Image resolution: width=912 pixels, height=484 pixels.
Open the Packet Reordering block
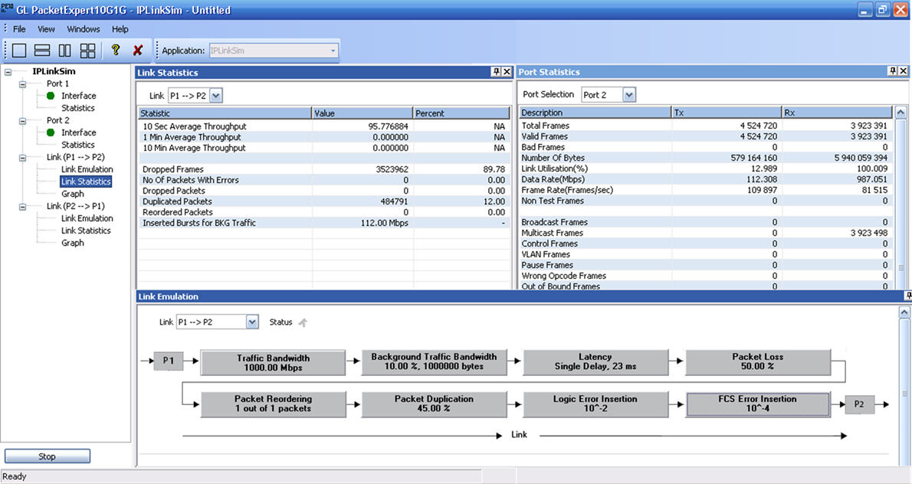tap(273, 404)
